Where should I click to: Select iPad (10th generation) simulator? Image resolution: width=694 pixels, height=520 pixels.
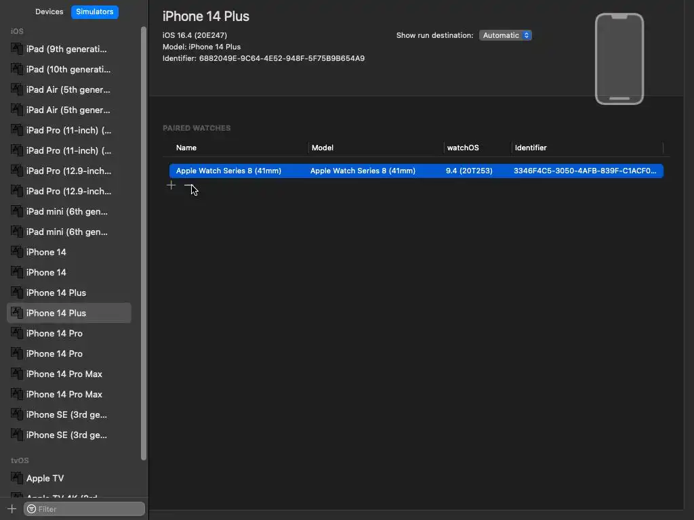[69, 70]
